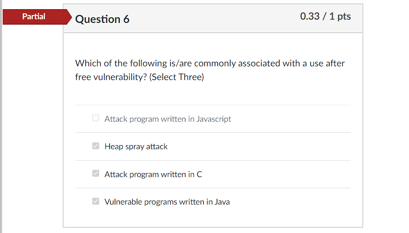The width and height of the screenshot is (409, 233).
Task: Click the word 'Javascript' in the first answer
Action: click(x=213, y=119)
